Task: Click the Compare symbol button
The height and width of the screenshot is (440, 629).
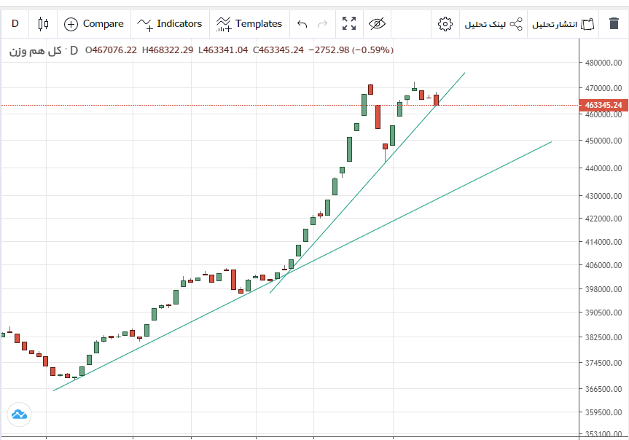Action: click(x=94, y=24)
